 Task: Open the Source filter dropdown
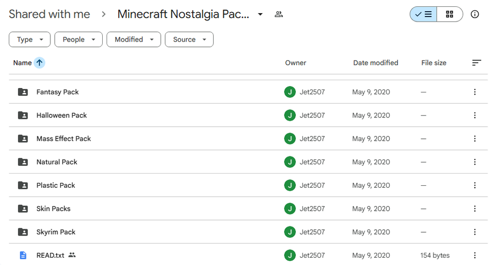click(x=189, y=40)
